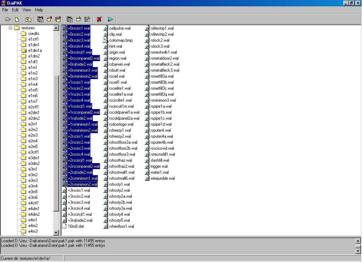Click the icon beside +0rscirc1.wal
This screenshot has width=362, height=262.
pos(64,28)
